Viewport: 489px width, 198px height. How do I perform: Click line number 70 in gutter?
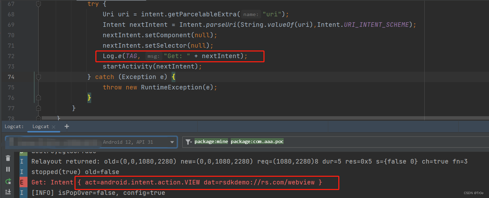[11, 35]
